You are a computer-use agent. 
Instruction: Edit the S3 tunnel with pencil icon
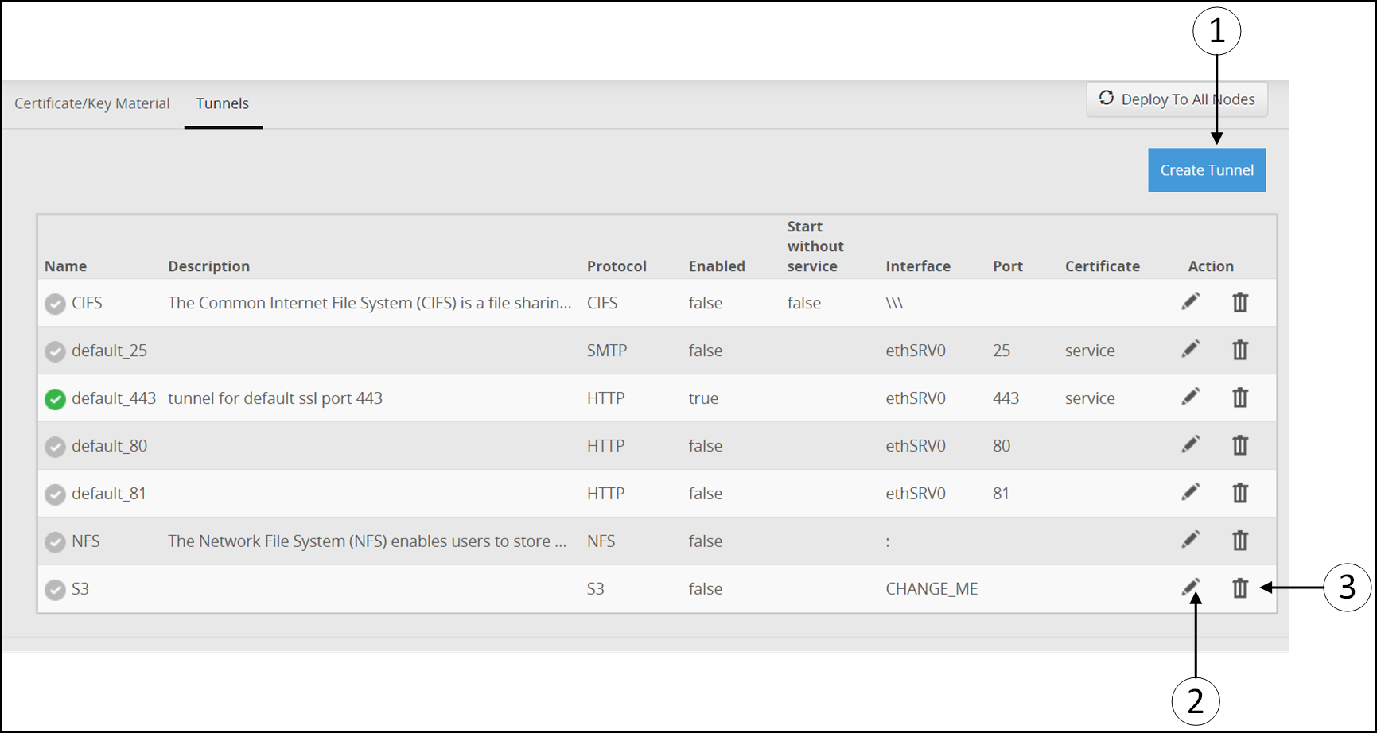point(1190,588)
